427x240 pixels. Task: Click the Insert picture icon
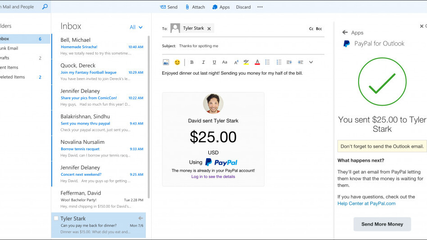(166, 62)
